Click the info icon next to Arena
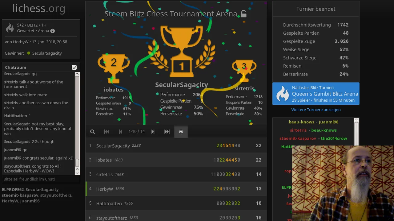394x221 pixels. 53,31
